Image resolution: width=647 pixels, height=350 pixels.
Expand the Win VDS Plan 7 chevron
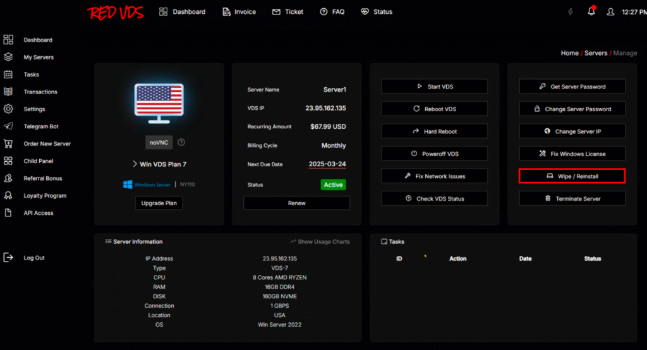click(135, 164)
